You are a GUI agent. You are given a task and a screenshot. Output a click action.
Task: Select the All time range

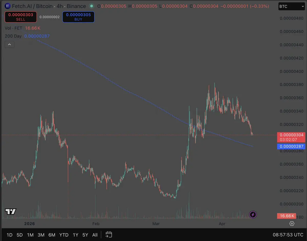[95, 235]
